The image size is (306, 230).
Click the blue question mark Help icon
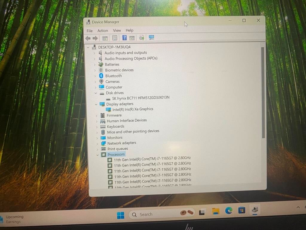124,37
